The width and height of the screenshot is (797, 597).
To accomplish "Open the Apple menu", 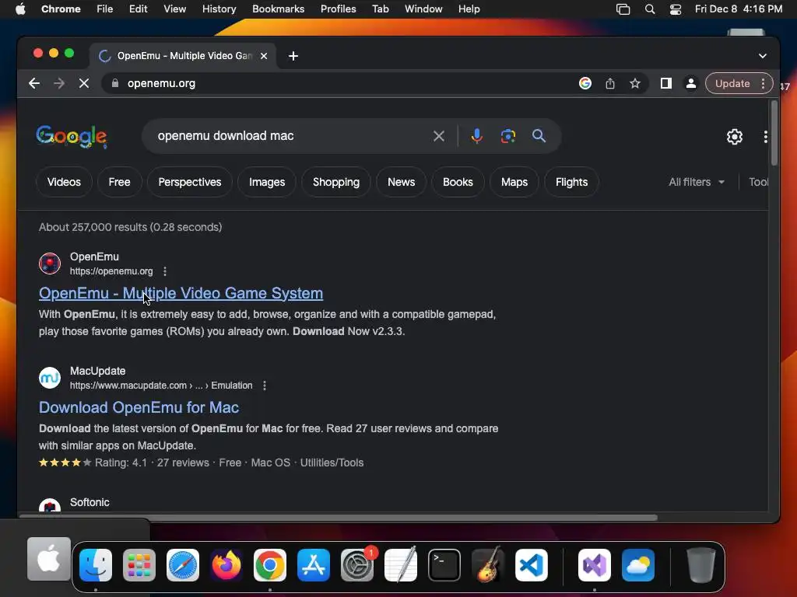I will (20, 9).
